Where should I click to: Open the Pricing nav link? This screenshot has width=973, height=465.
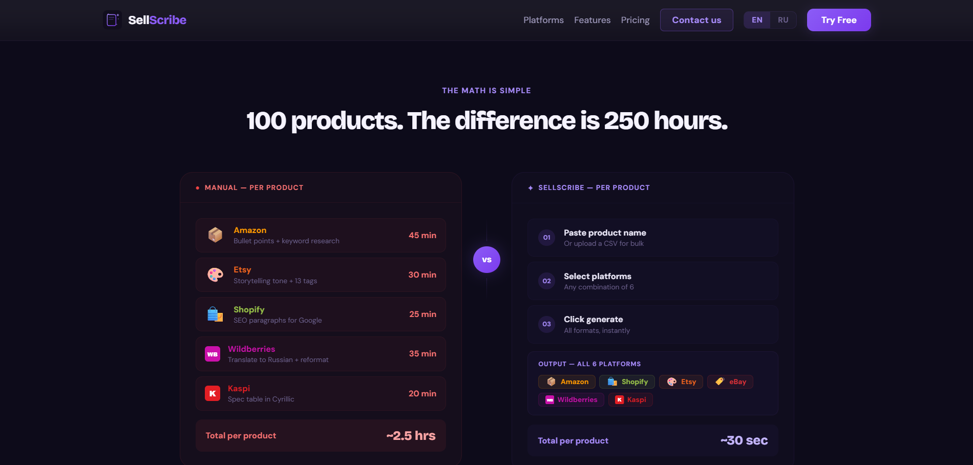coord(635,20)
